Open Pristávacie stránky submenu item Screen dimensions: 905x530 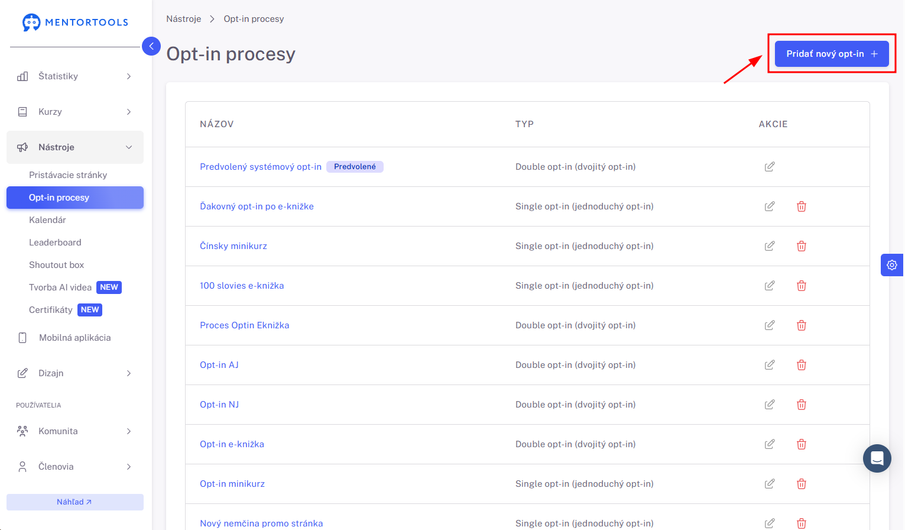pos(68,175)
